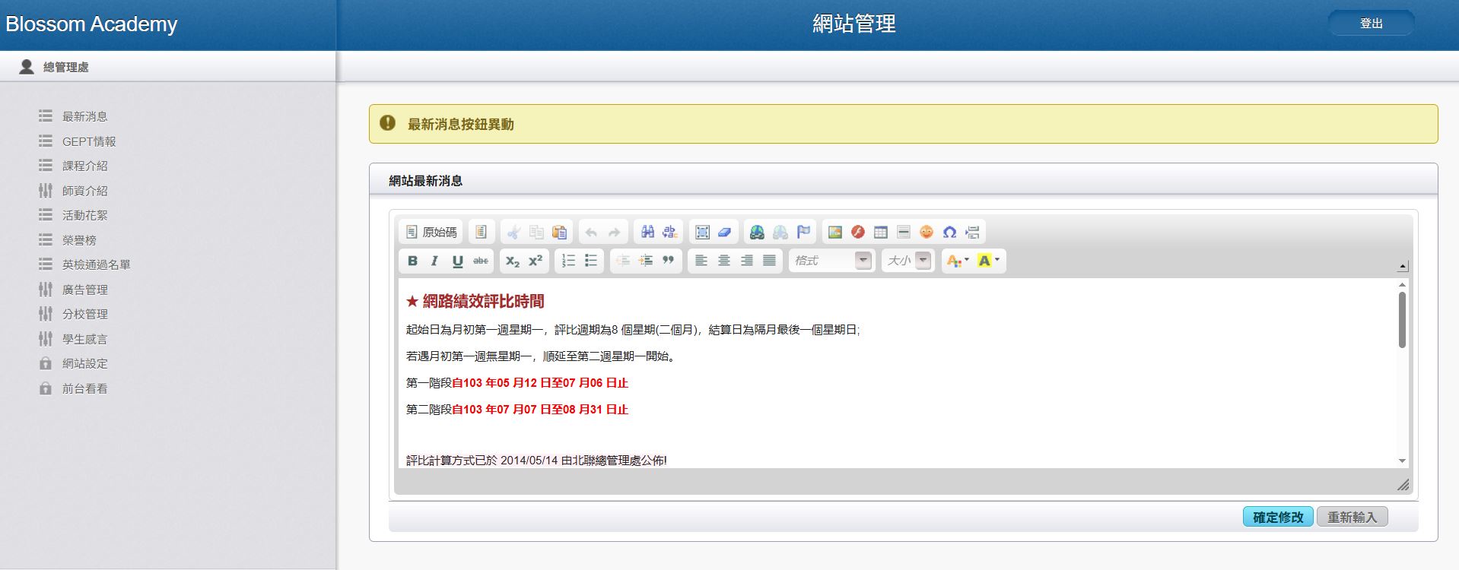
Task: Insert a hyperlink with the link icon
Action: click(x=757, y=232)
